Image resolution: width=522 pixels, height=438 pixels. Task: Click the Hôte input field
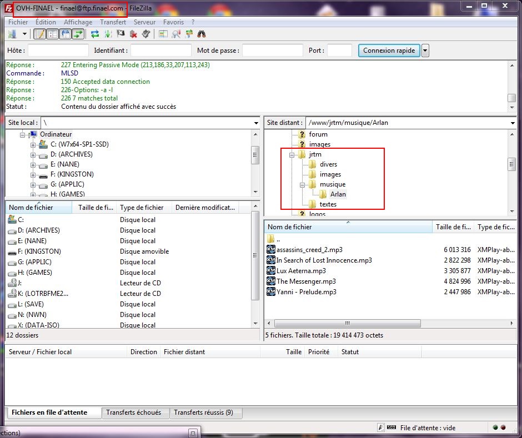pos(58,51)
